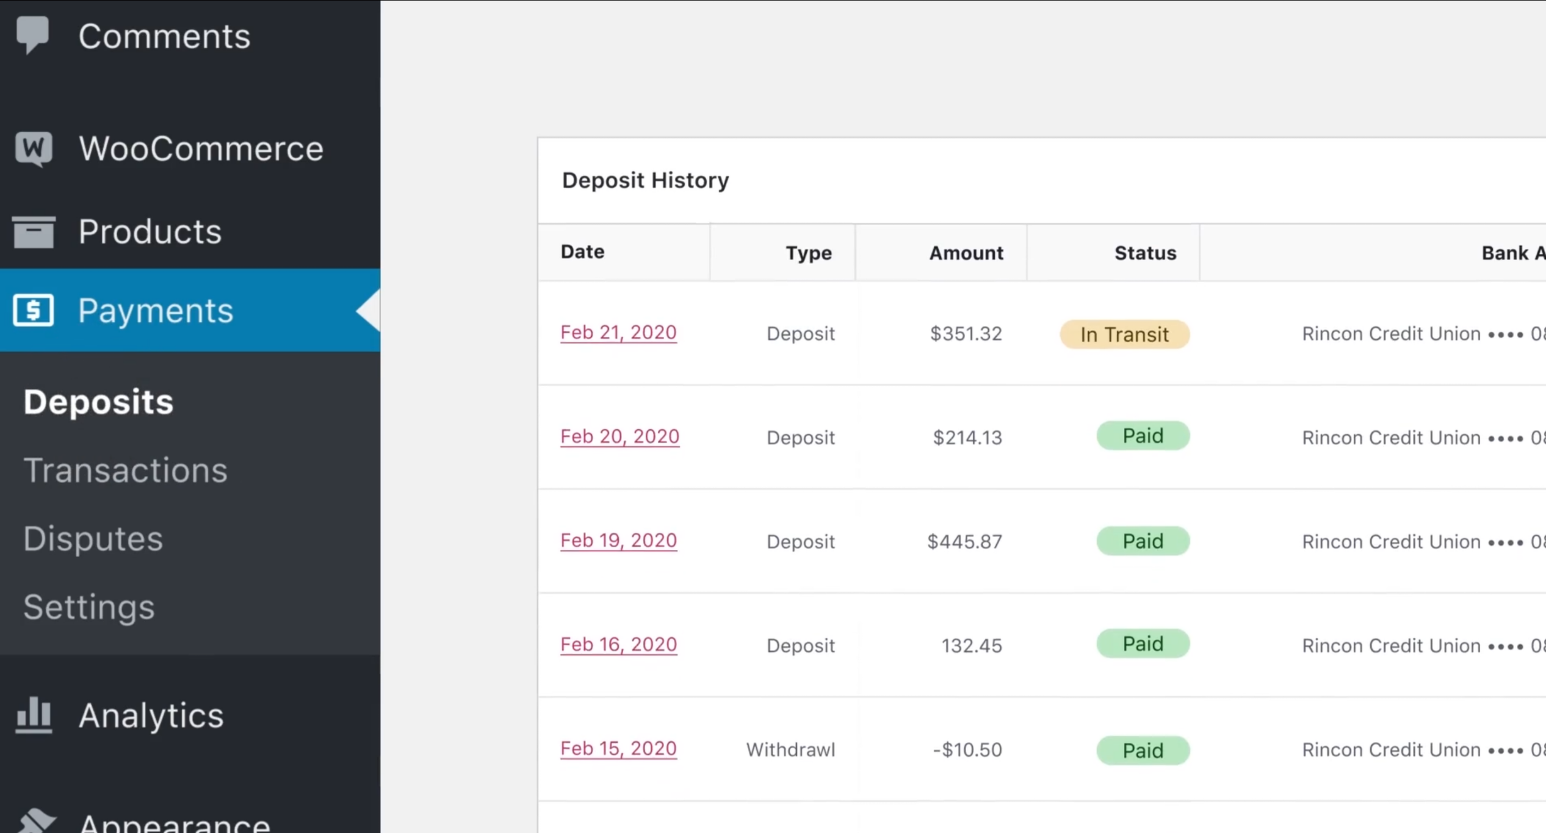Viewport: 1546px width, 833px height.
Task: Click the Comments speech bubble icon
Action: [x=32, y=34]
